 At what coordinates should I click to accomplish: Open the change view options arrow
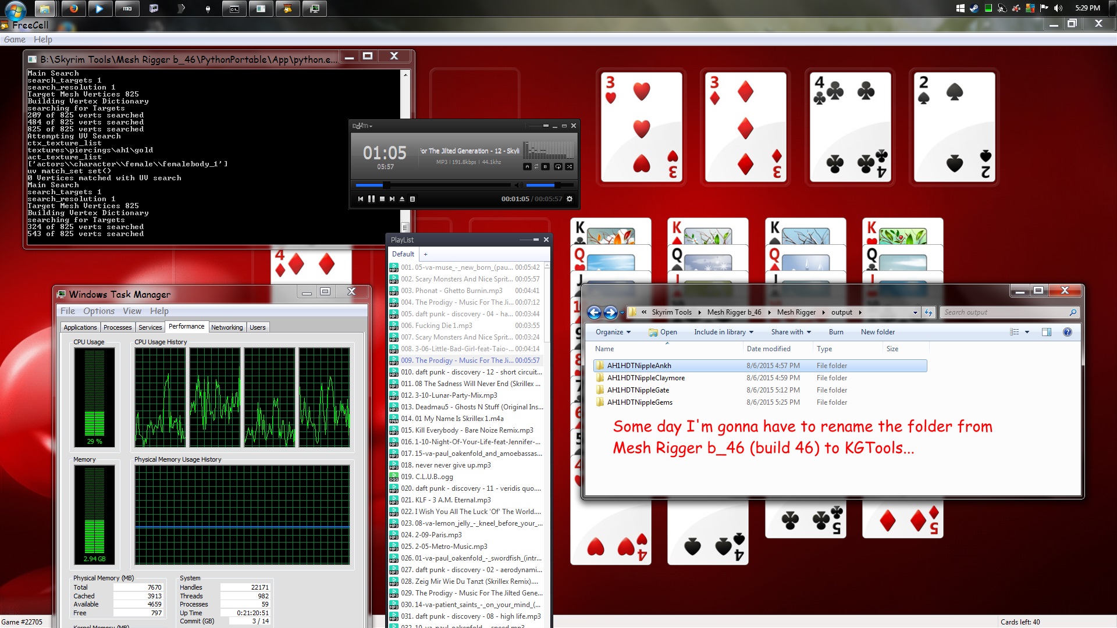tap(1027, 332)
